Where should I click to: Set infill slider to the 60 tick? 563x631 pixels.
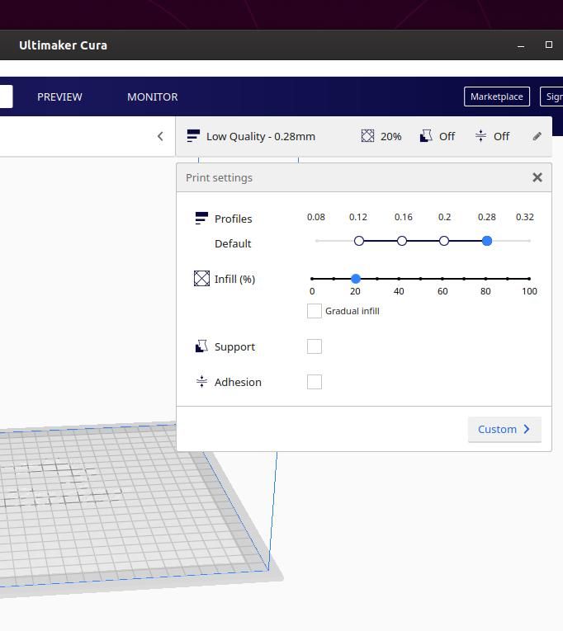442,279
